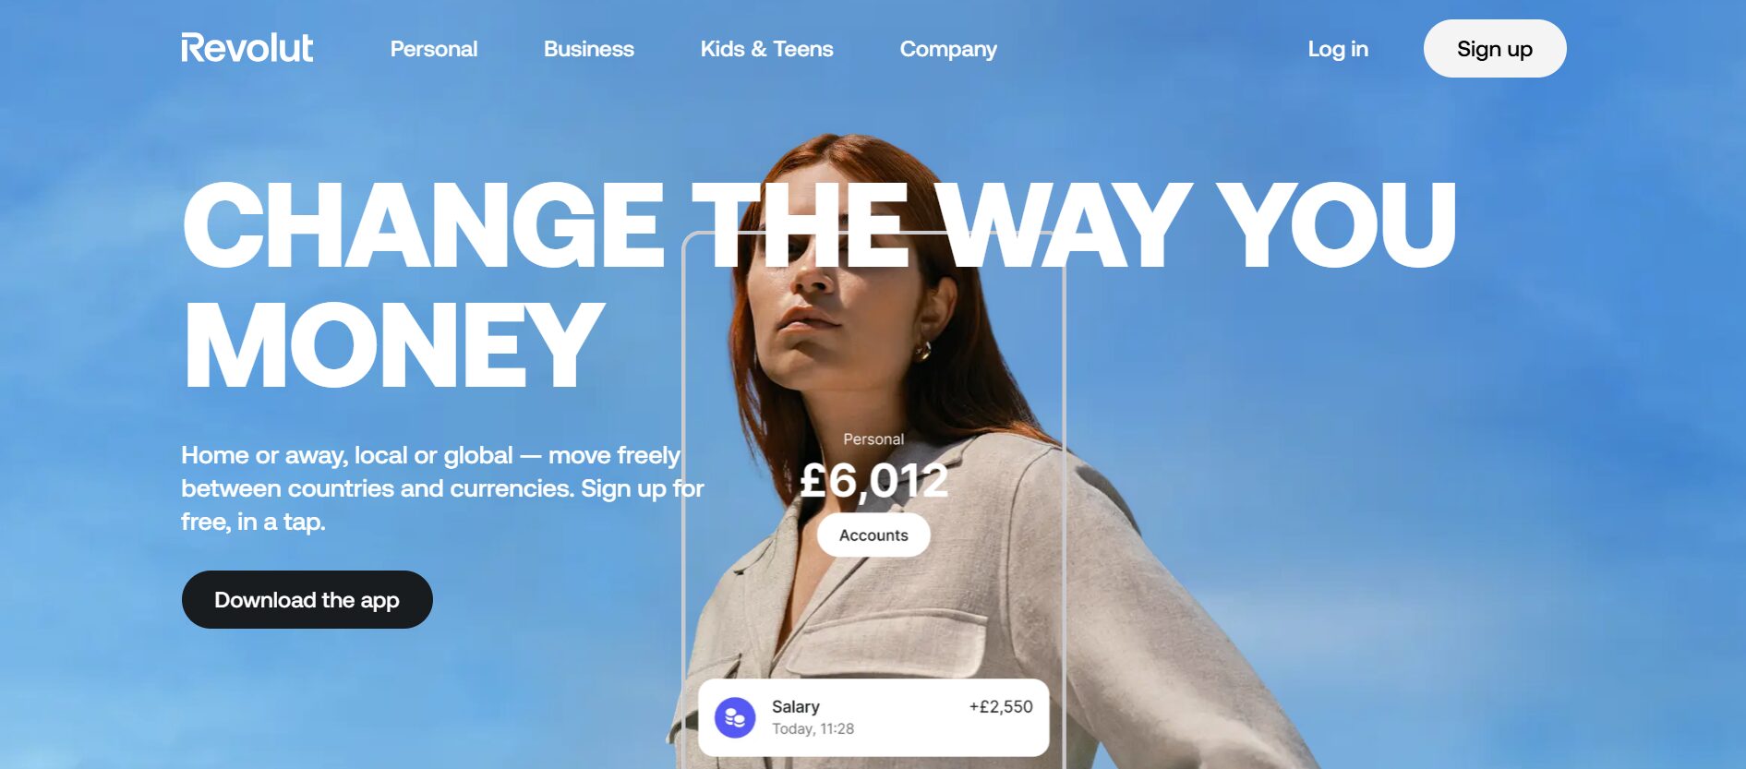Open the Salary transaction card
Image resolution: width=1746 pixels, height=769 pixels.
[x=873, y=717]
